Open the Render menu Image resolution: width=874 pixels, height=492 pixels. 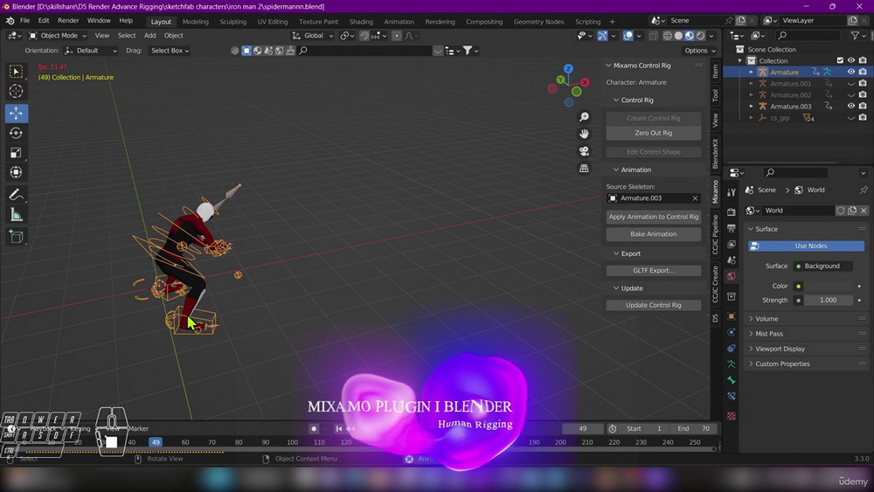68,21
